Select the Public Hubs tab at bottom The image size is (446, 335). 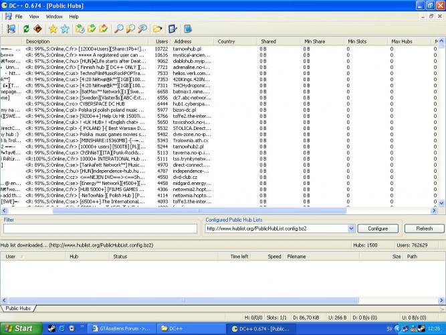point(19,308)
